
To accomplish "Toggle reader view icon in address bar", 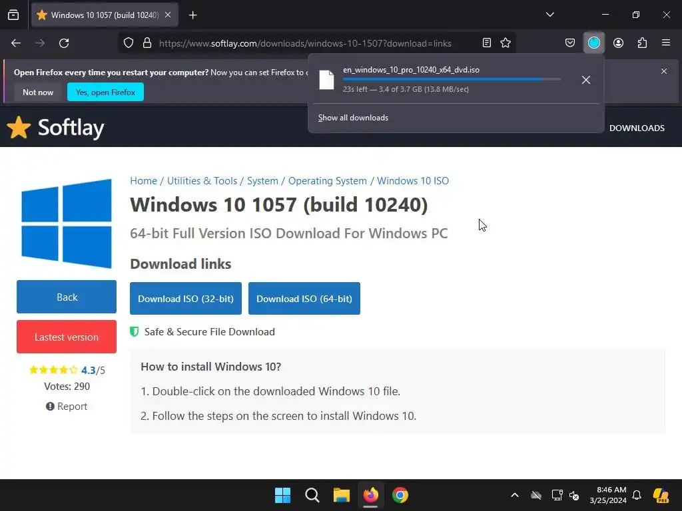I will [487, 43].
